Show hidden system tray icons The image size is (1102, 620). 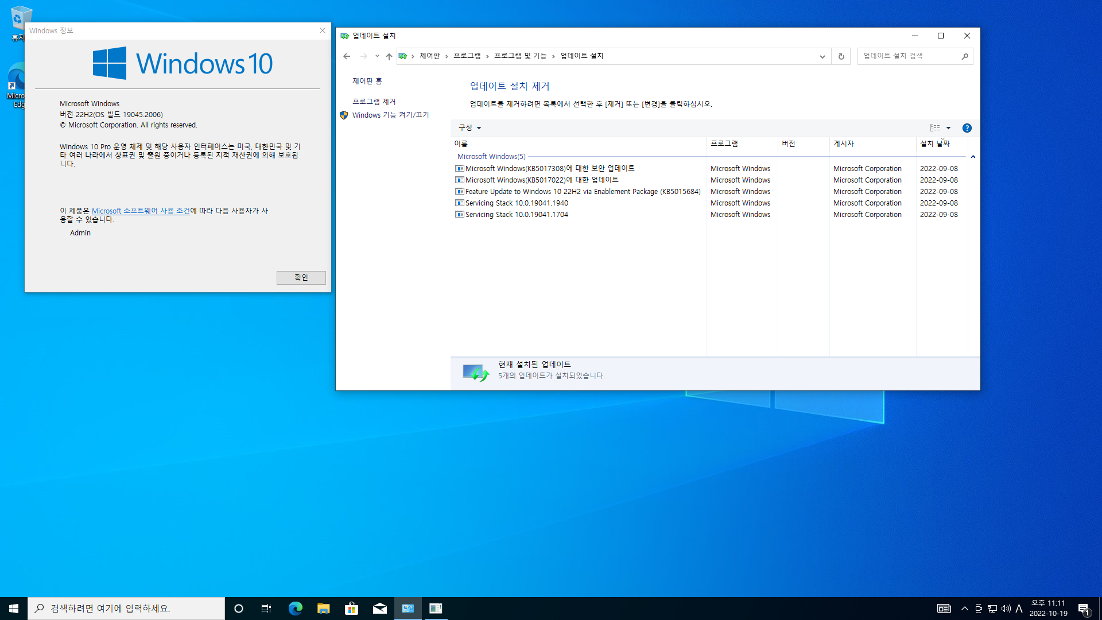click(965, 609)
